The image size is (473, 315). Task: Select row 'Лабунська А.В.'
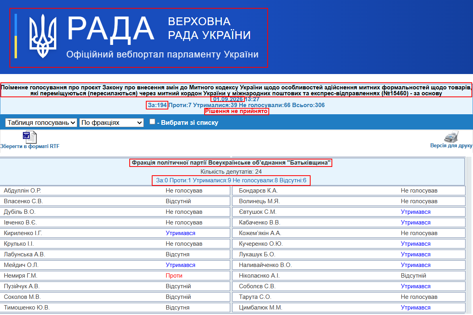(x=115, y=254)
